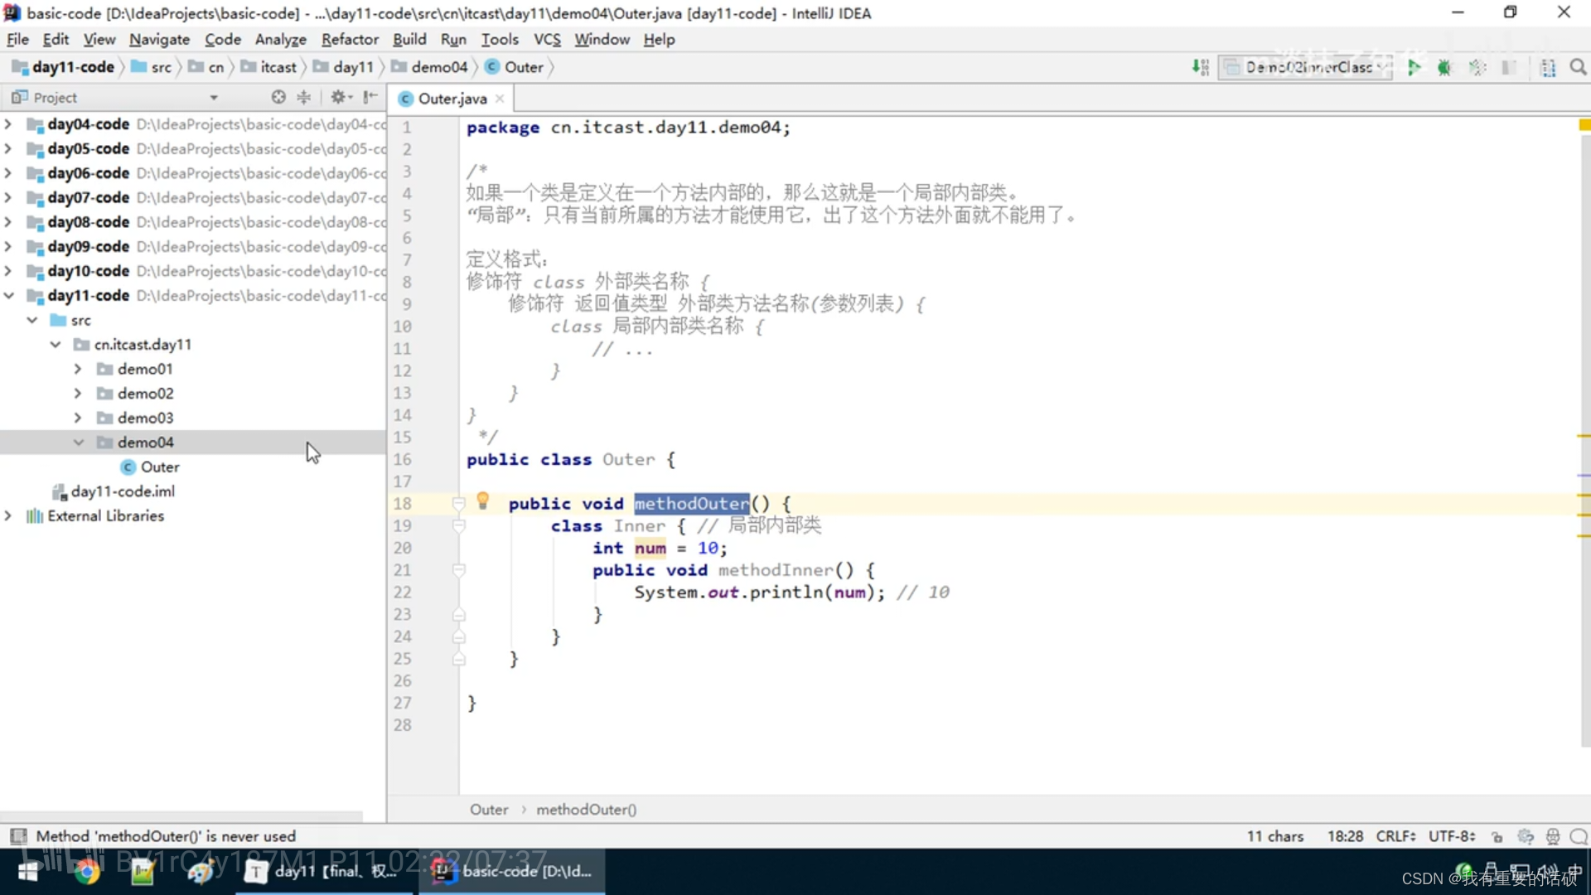Open Chrome from the taskbar
Viewport: 1591px width, 895px height.
click(86, 872)
